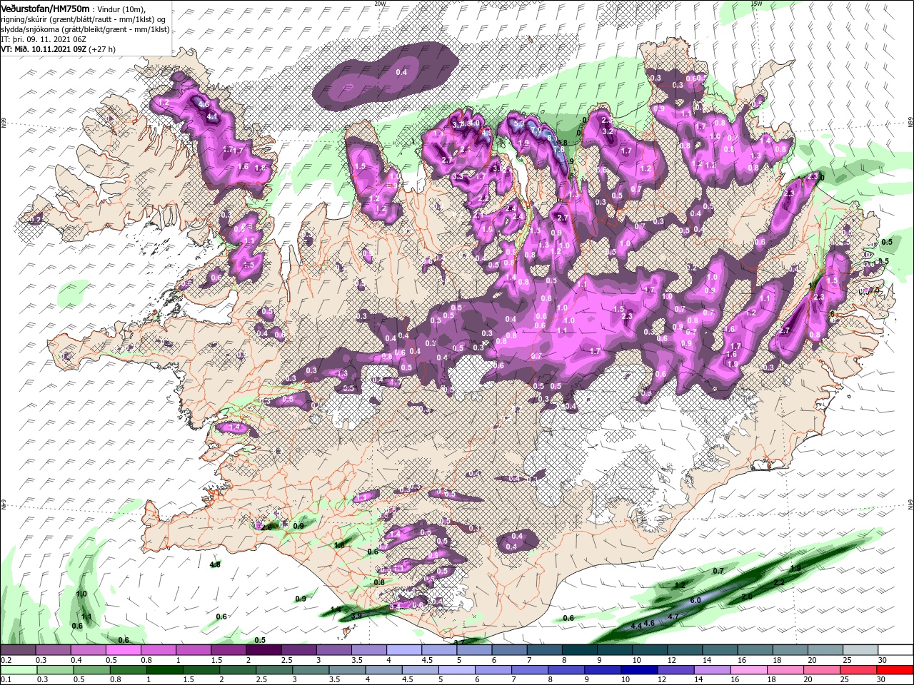The height and width of the screenshot is (685, 914).
Task: Pick the dark purple-gray 0.2 snow swatch
Action: pyautogui.click(x=17, y=650)
